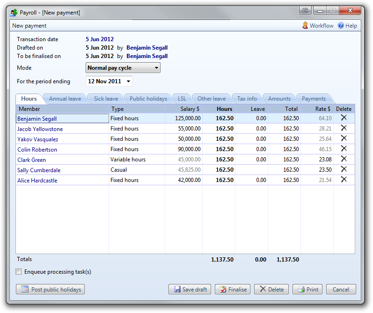Screen dimensions: 373x313
Task: Open the Mode dropdown Normal pay cycle
Action: 123,68
